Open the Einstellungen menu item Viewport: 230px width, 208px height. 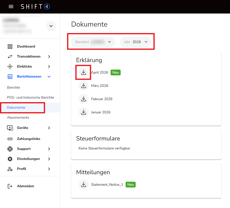point(28,159)
